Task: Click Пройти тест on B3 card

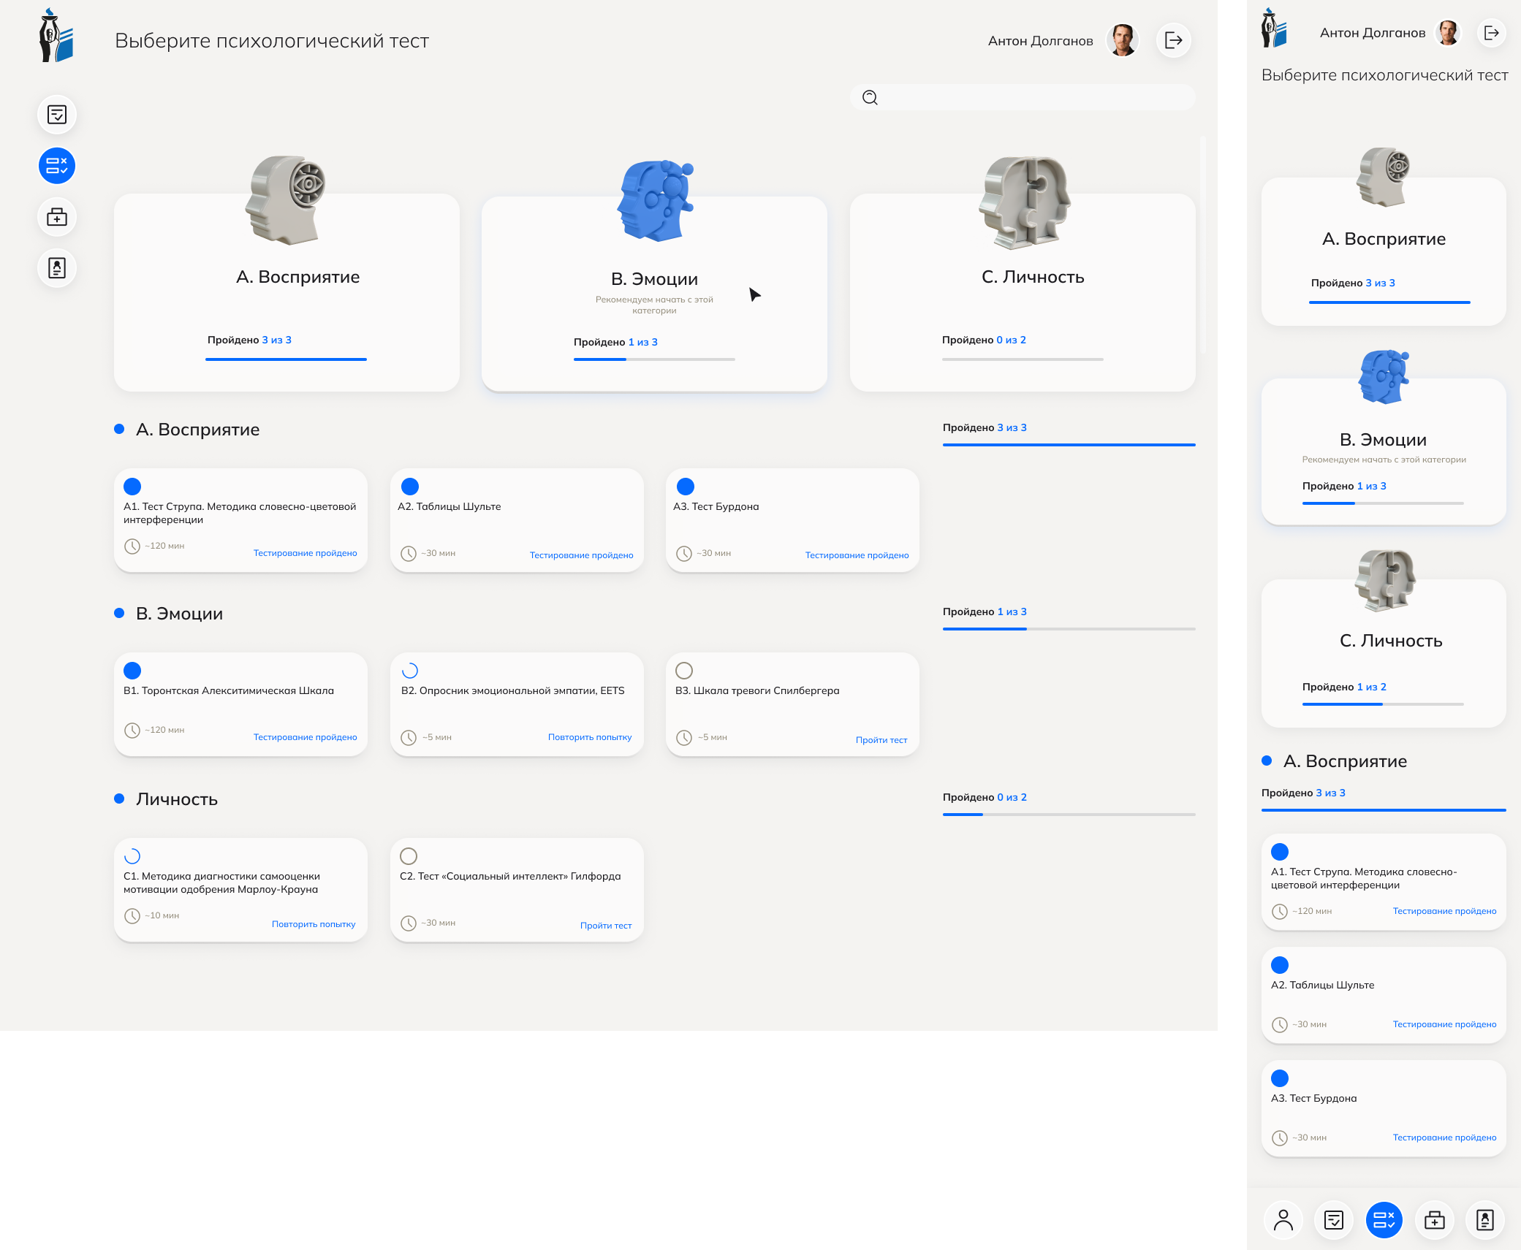Action: pos(881,740)
